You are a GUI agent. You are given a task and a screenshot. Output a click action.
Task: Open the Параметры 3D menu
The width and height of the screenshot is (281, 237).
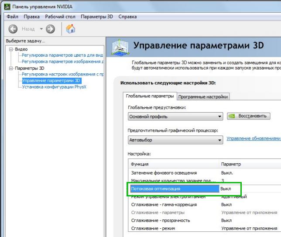coord(97,17)
